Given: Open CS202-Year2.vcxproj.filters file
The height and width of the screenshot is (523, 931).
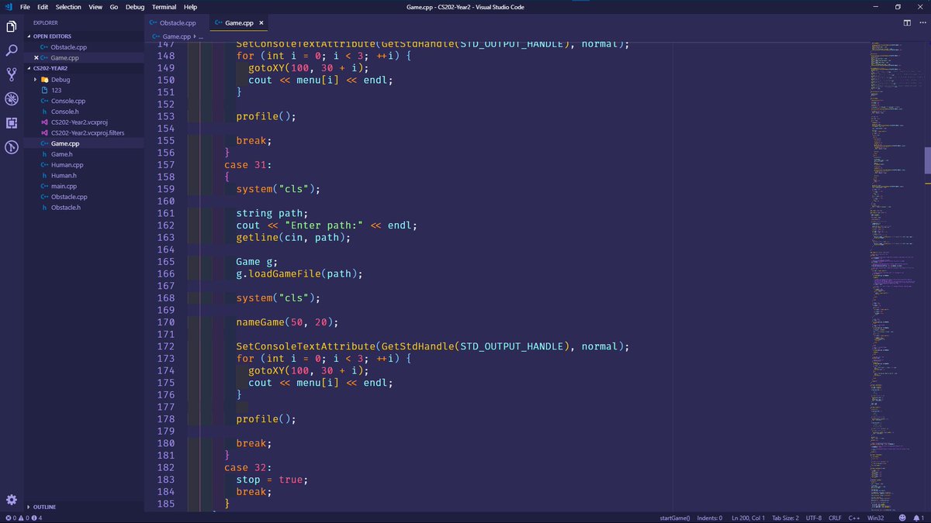Looking at the screenshot, I should 88,133.
